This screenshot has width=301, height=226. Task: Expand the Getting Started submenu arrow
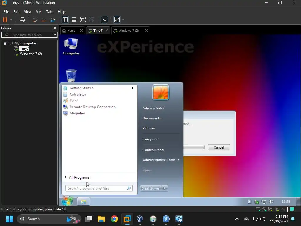[x=133, y=88]
